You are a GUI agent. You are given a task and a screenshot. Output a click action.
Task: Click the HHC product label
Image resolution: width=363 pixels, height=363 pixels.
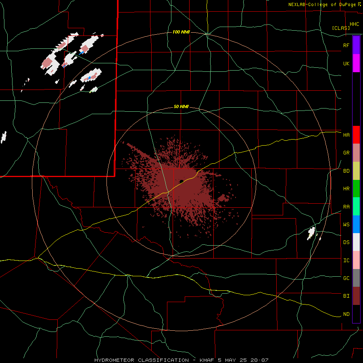pyautogui.click(x=355, y=24)
